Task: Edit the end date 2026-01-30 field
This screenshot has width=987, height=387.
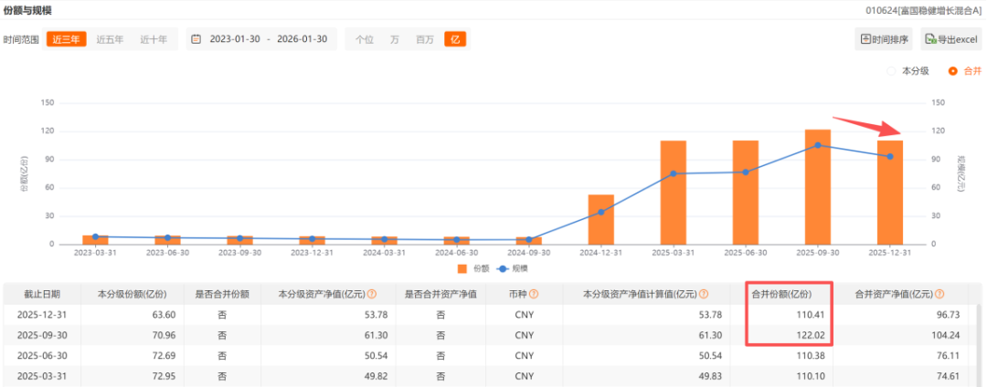Action: (x=303, y=39)
